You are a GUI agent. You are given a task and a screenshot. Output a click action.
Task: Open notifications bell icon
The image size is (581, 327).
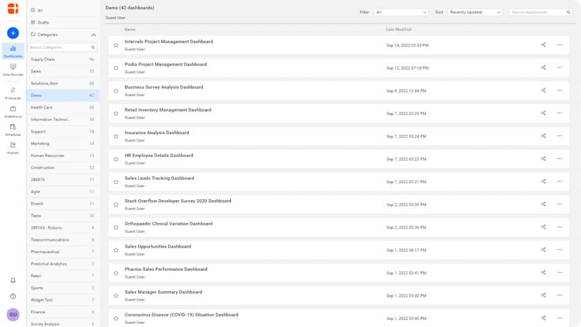(x=13, y=281)
